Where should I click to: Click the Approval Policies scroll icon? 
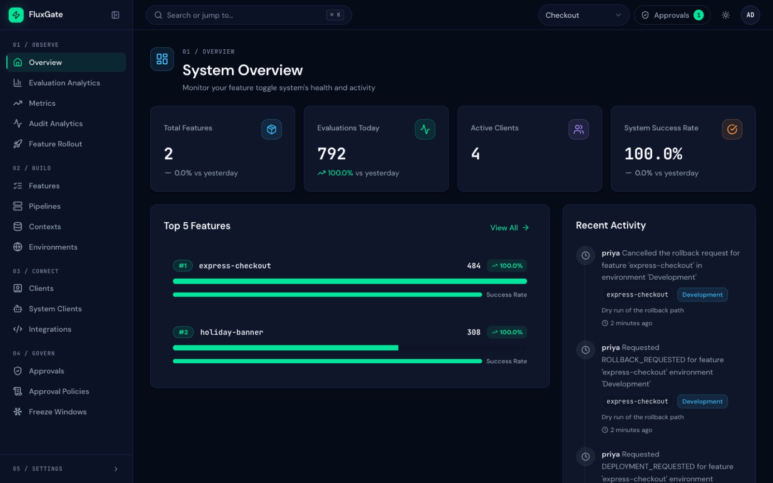coord(18,391)
